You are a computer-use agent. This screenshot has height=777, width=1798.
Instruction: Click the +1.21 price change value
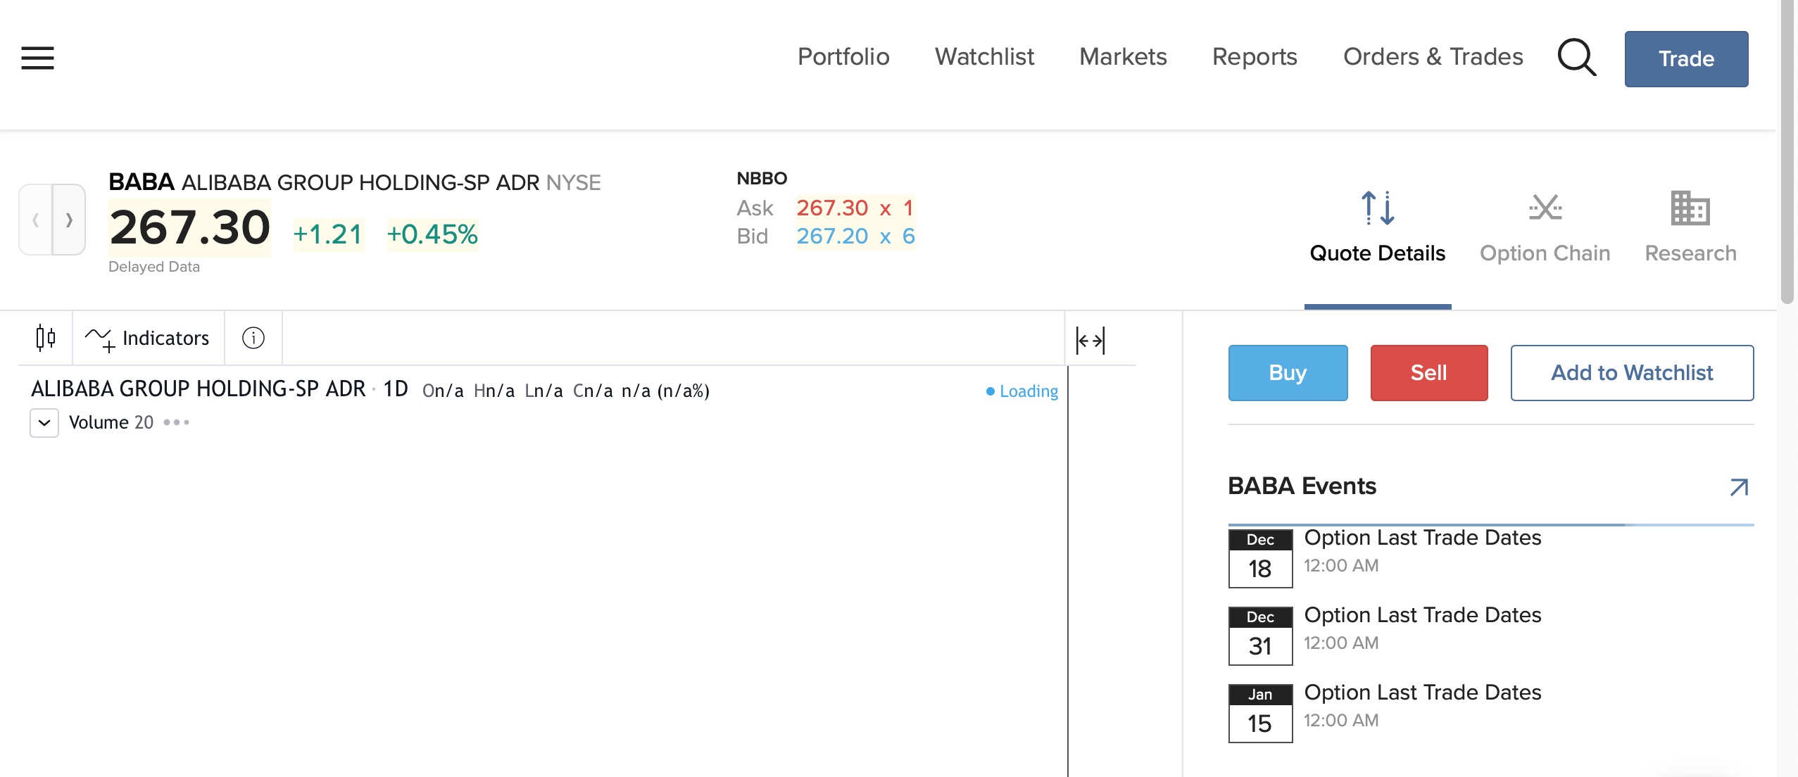[x=328, y=234]
